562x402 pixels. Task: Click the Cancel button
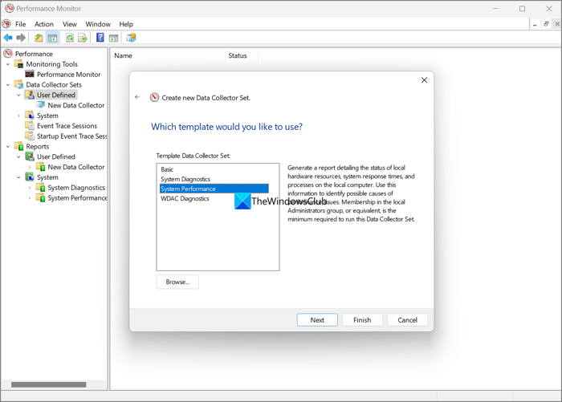[407, 320]
